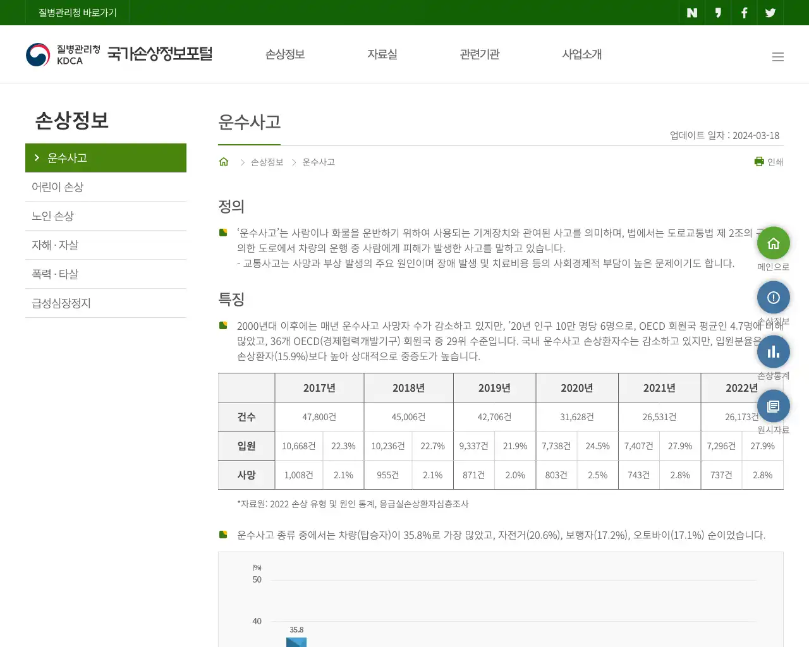Select 운수사고 in the sidebar
Viewport: 809px width, 647px height.
pos(106,158)
